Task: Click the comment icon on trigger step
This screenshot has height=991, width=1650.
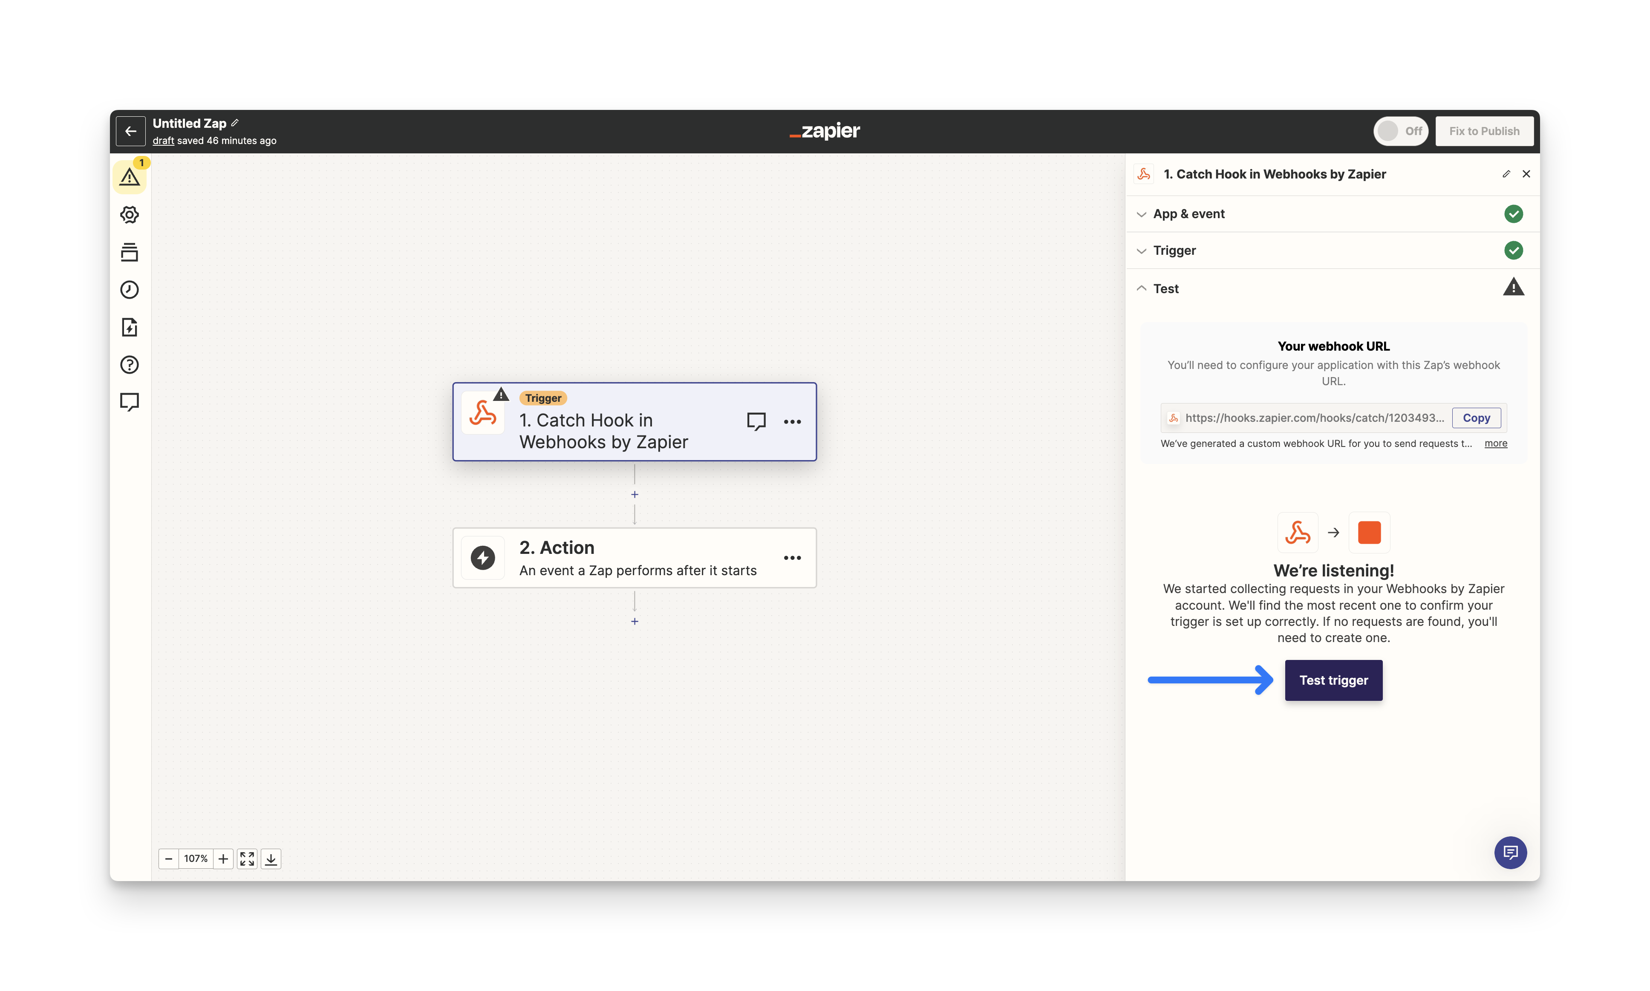Action: (x=755, y=421)
